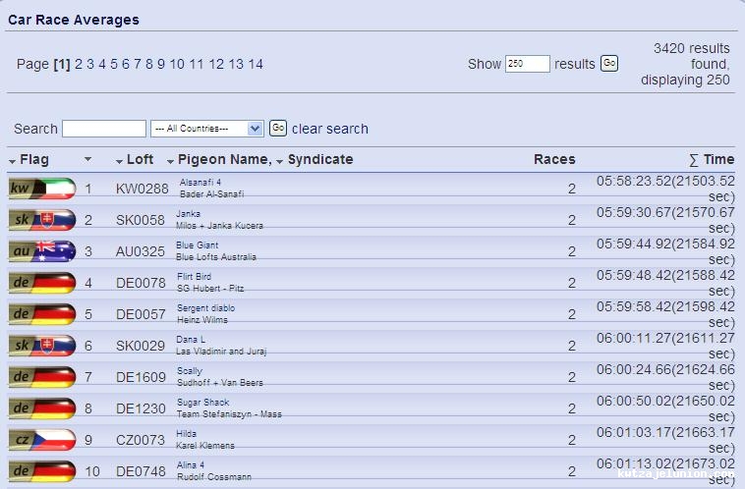The image size is (745, 489).
Task: Sort by the Syndicate column header
Action: [x=319, y=159]
